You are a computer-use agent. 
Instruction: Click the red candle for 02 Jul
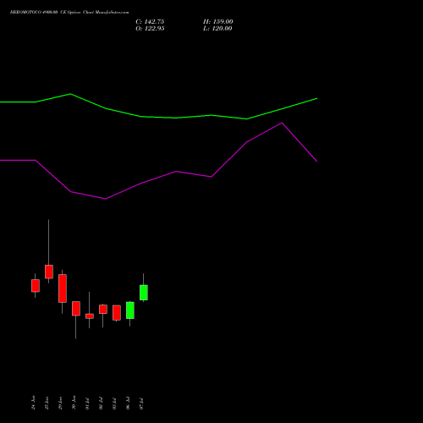pos(103,309)
